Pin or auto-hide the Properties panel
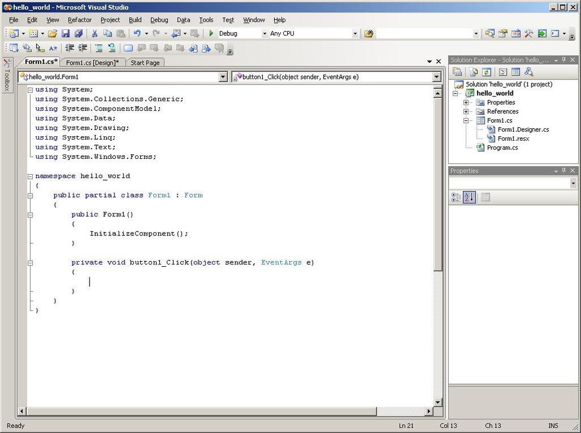Image resolution: width=581 pixels, height=433 pixels. click(564, 170)
